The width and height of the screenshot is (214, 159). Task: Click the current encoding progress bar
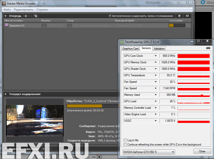[x=92, y=106]
